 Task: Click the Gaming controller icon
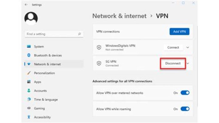29,108
